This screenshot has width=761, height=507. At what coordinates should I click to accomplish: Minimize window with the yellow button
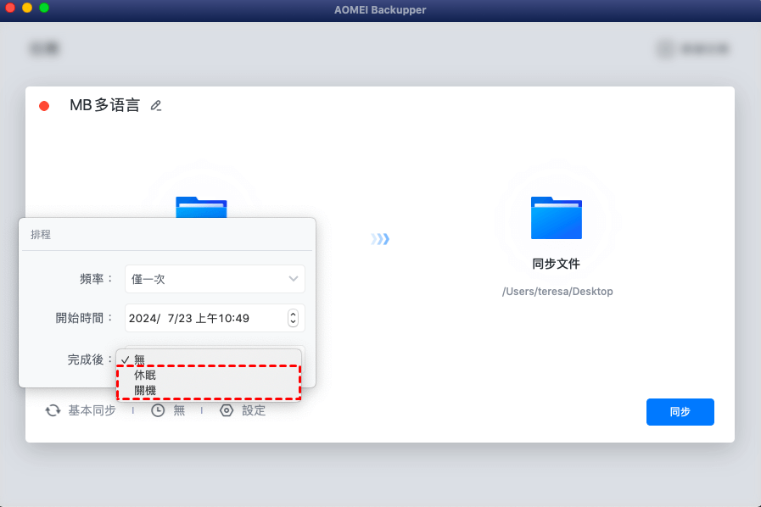(x=27, y=8)
